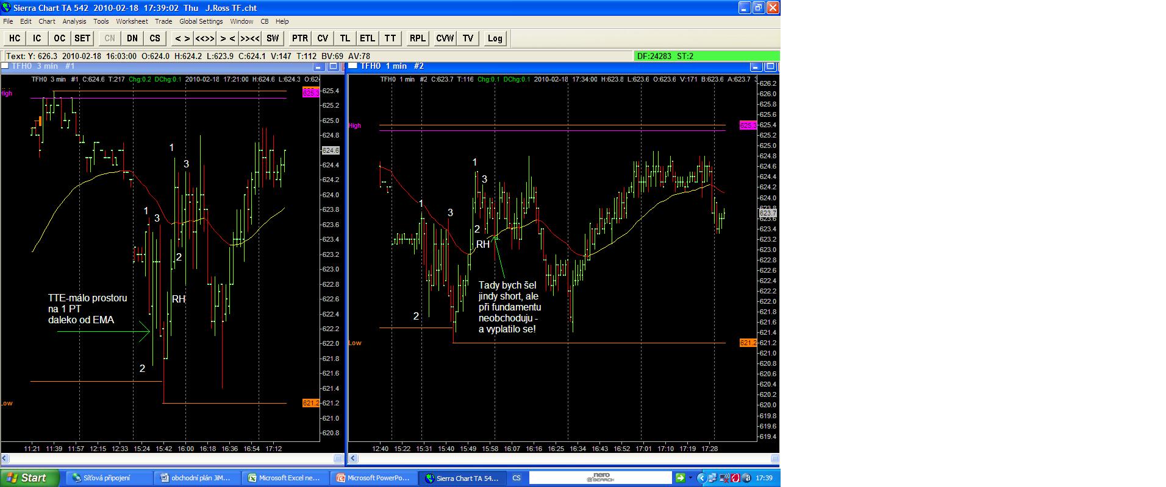
Task: Open the File menu
Action: (8, 21)
